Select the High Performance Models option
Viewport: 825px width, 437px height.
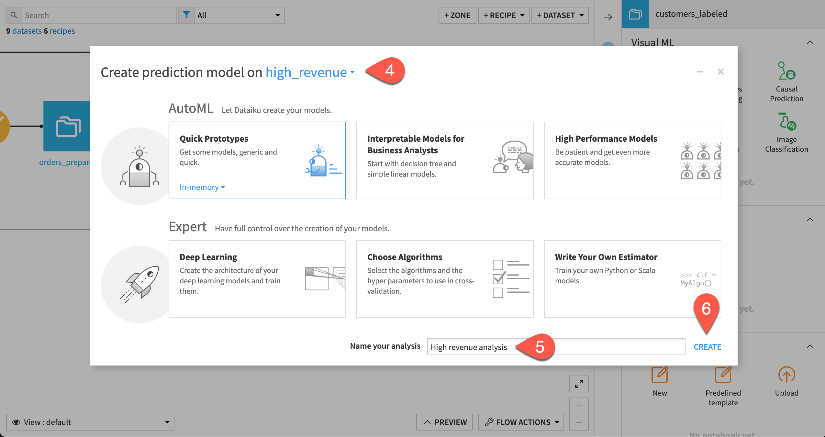pos(632,160)
